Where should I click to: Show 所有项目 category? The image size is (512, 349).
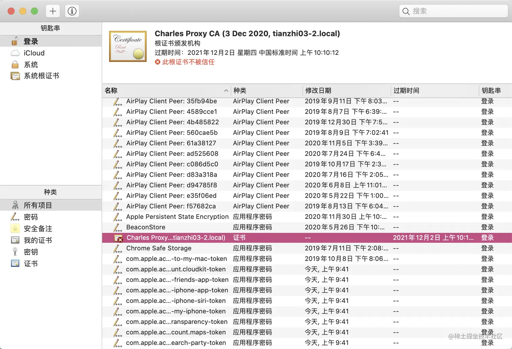coord(51,205)
